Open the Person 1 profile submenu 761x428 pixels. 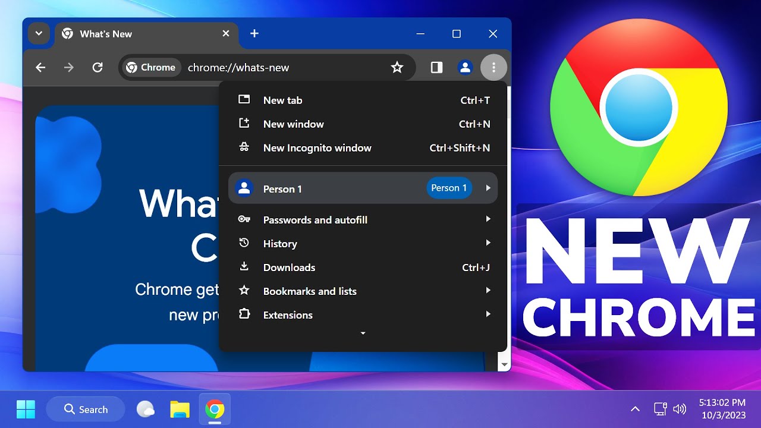coord(363,188)
